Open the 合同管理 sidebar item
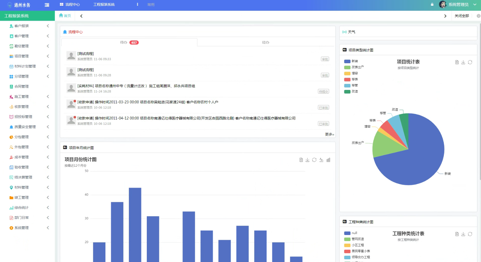 (27, 87)
